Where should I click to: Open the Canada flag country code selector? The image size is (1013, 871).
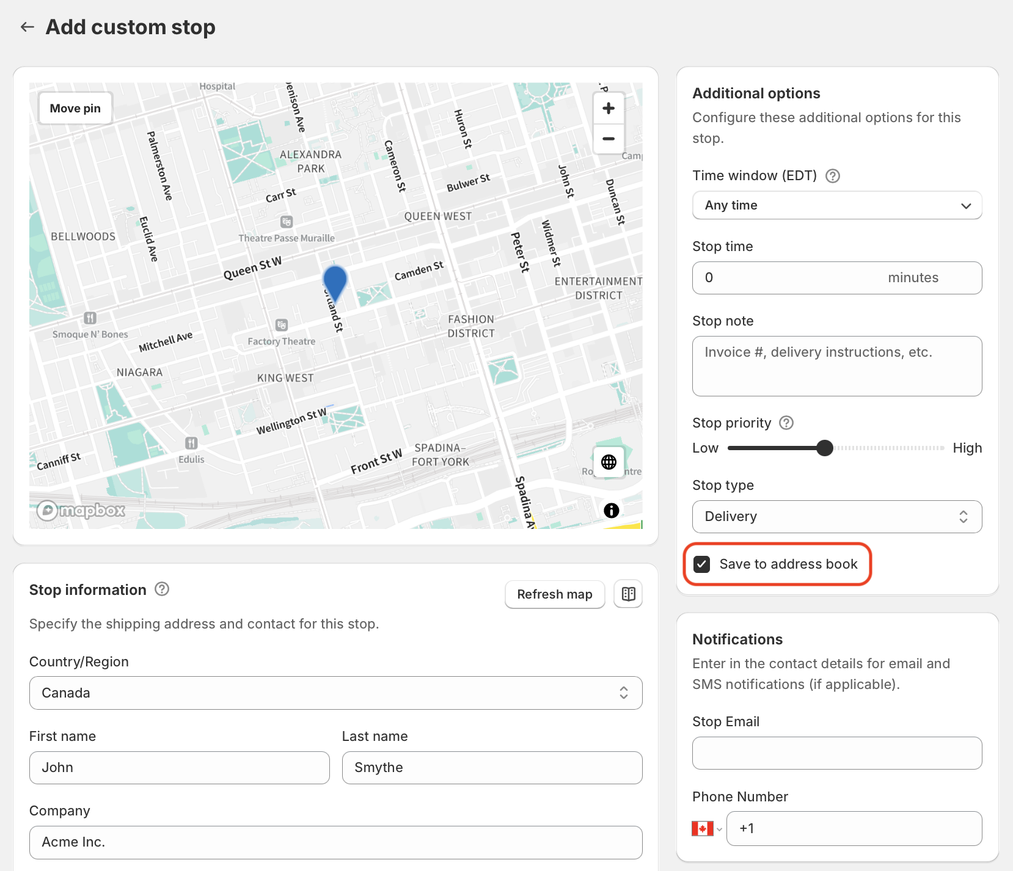[707, 829]
